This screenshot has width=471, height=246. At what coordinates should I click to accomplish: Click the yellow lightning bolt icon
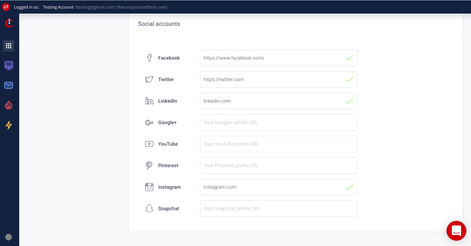9,125
